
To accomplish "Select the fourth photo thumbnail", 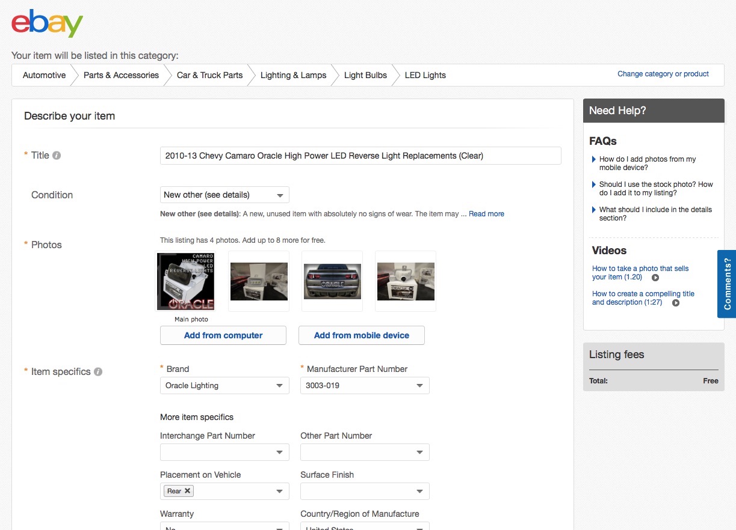I will tap(406, 281).
